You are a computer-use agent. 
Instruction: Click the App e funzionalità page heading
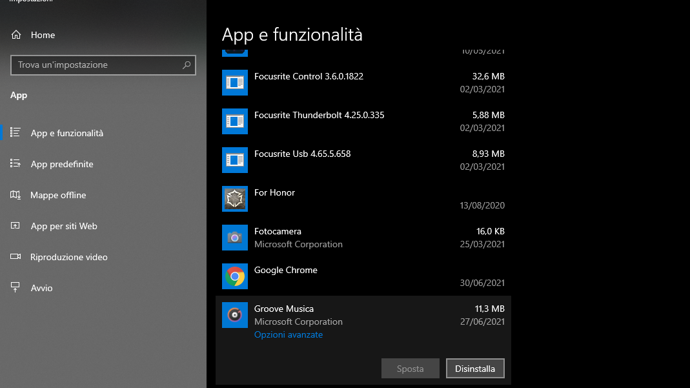point(292,35)
